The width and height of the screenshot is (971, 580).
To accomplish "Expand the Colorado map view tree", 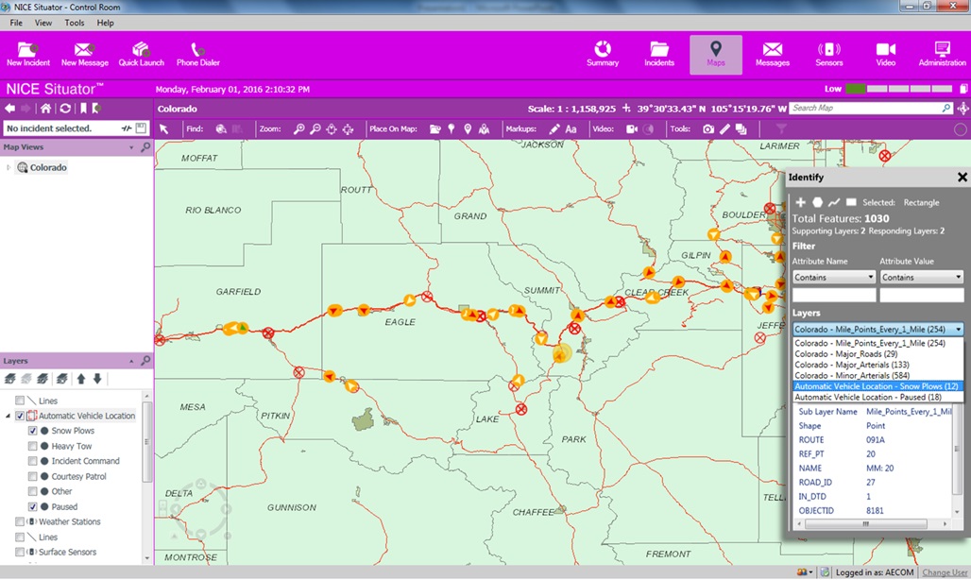I will 9,168.
